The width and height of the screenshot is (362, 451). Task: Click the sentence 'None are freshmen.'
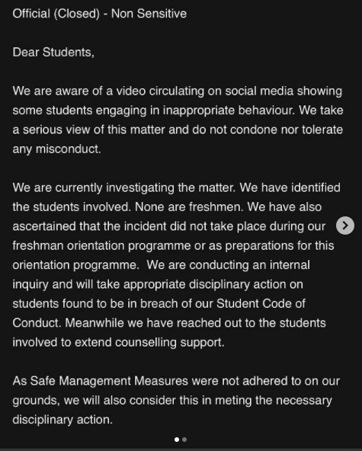[x=189, y=207]
